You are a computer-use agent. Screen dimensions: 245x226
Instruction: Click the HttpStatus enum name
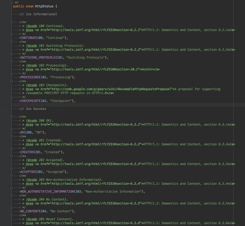44,6
